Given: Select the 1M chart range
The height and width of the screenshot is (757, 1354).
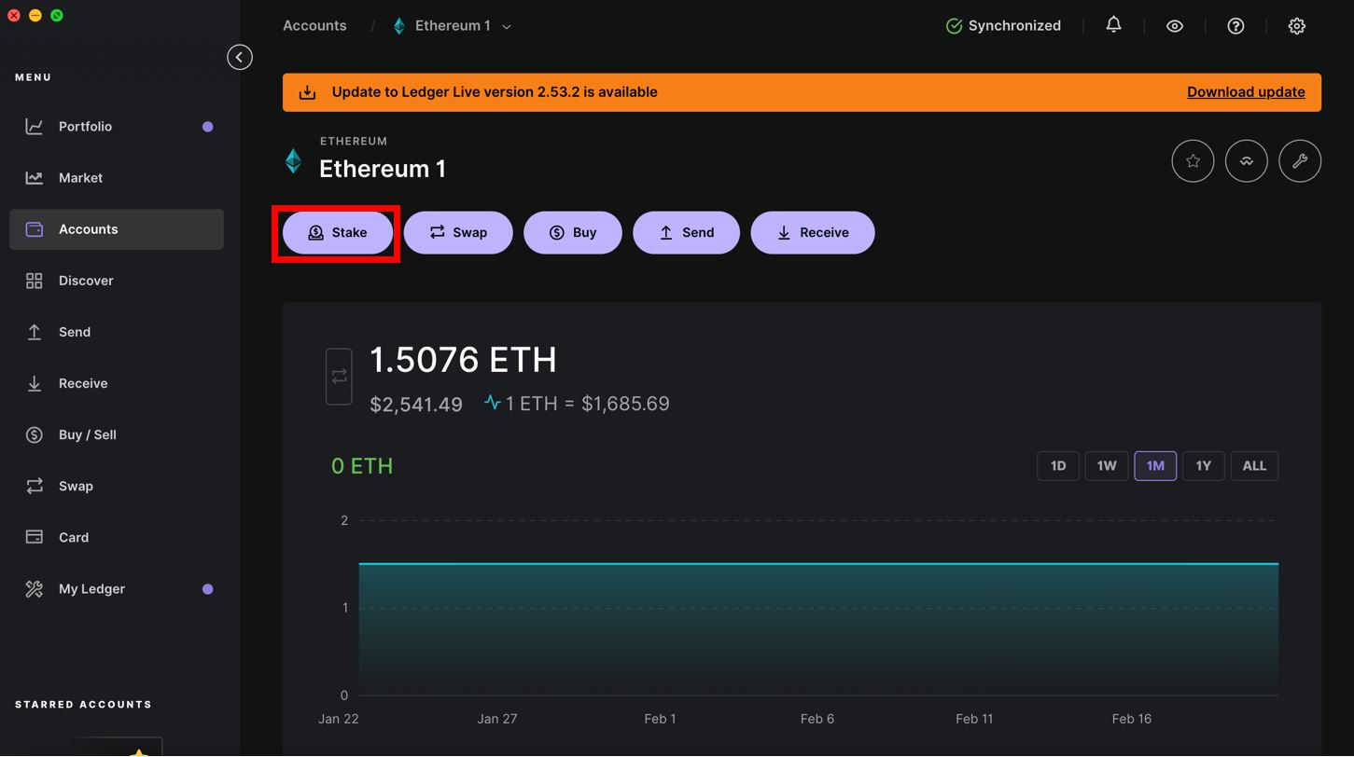Looking at the screenshot, I should pos(1155,466).
